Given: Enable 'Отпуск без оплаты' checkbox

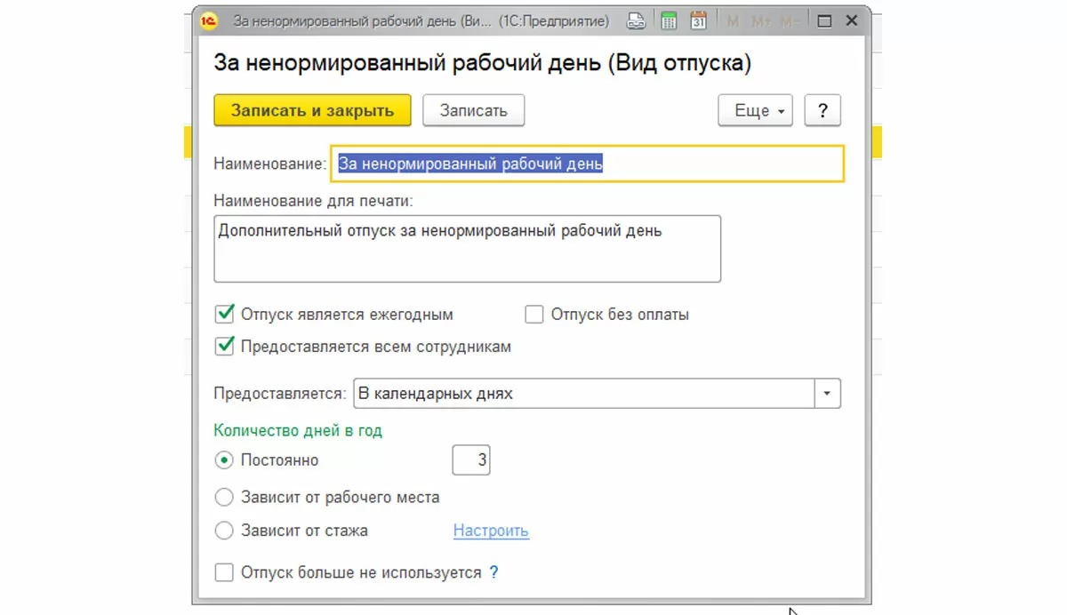Looking at the screenshot, I should pos(533,314).
